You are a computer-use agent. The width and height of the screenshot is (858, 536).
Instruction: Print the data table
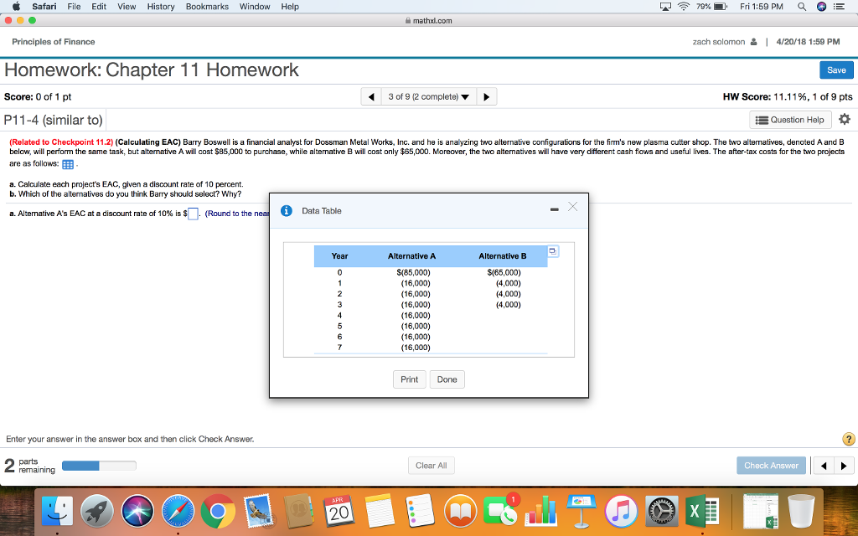pos(409,379)
